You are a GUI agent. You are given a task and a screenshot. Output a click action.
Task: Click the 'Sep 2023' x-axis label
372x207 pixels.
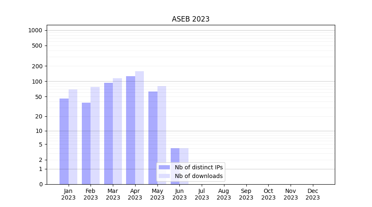click(246, 194)
